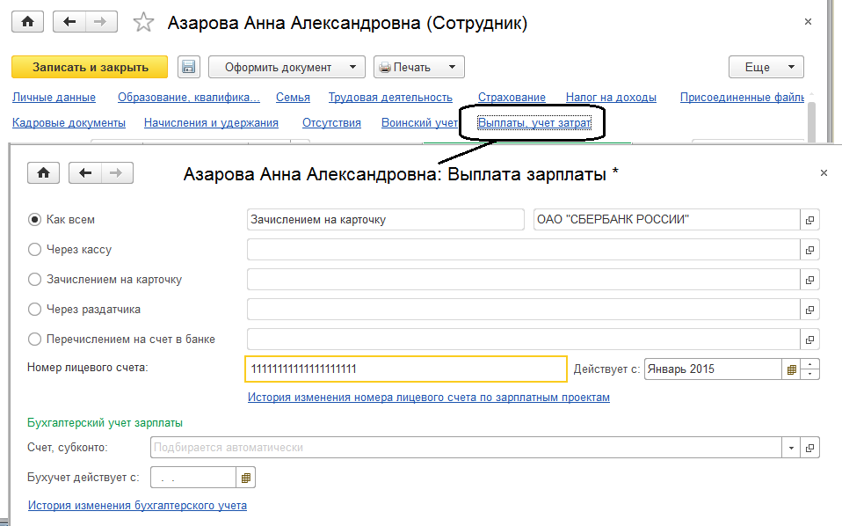Open the Перечислением на счет в банке open icon
The width and height of the screenshot is (842, 526).
[809, 340]
